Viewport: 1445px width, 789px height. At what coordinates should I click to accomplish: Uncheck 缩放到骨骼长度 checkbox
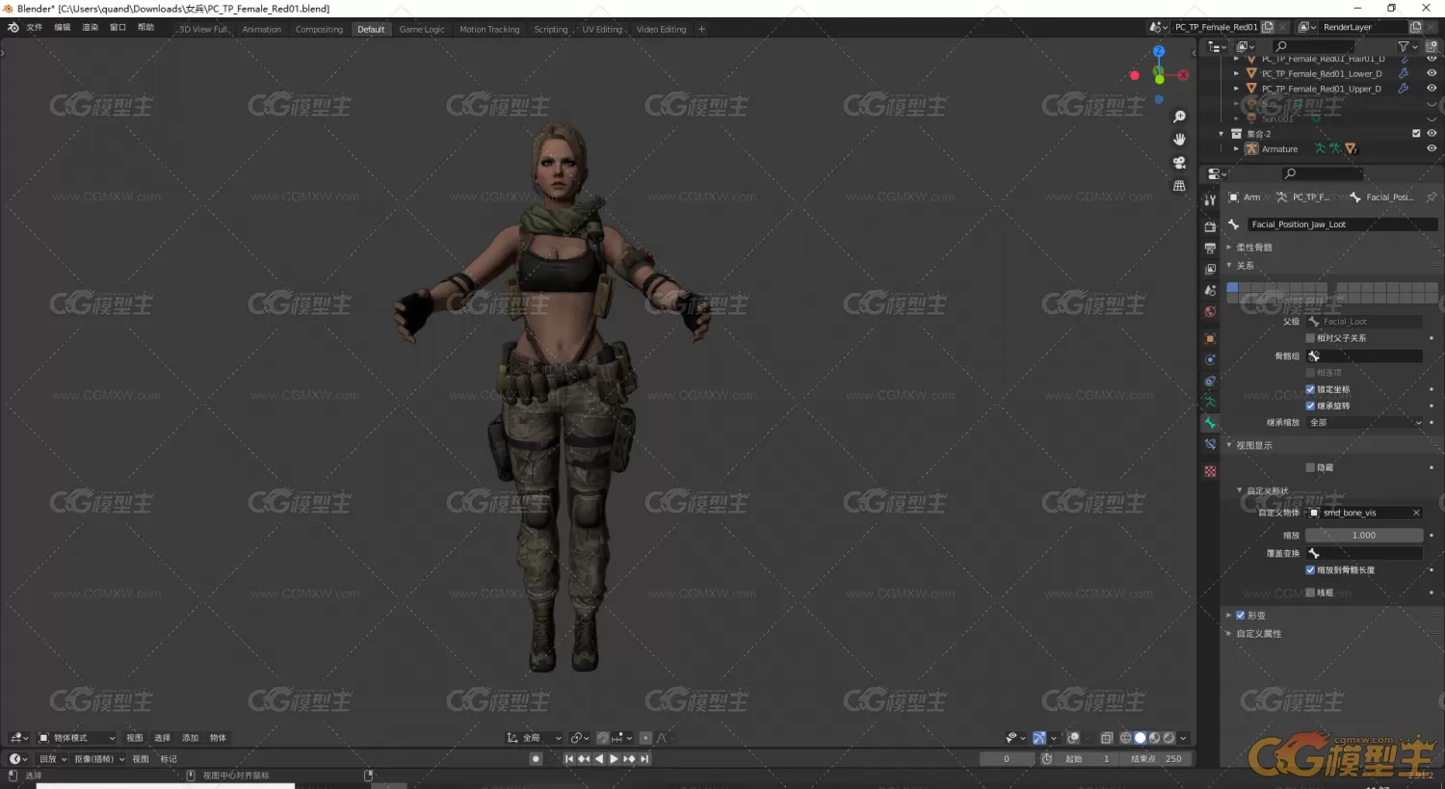coord(1310,569)
